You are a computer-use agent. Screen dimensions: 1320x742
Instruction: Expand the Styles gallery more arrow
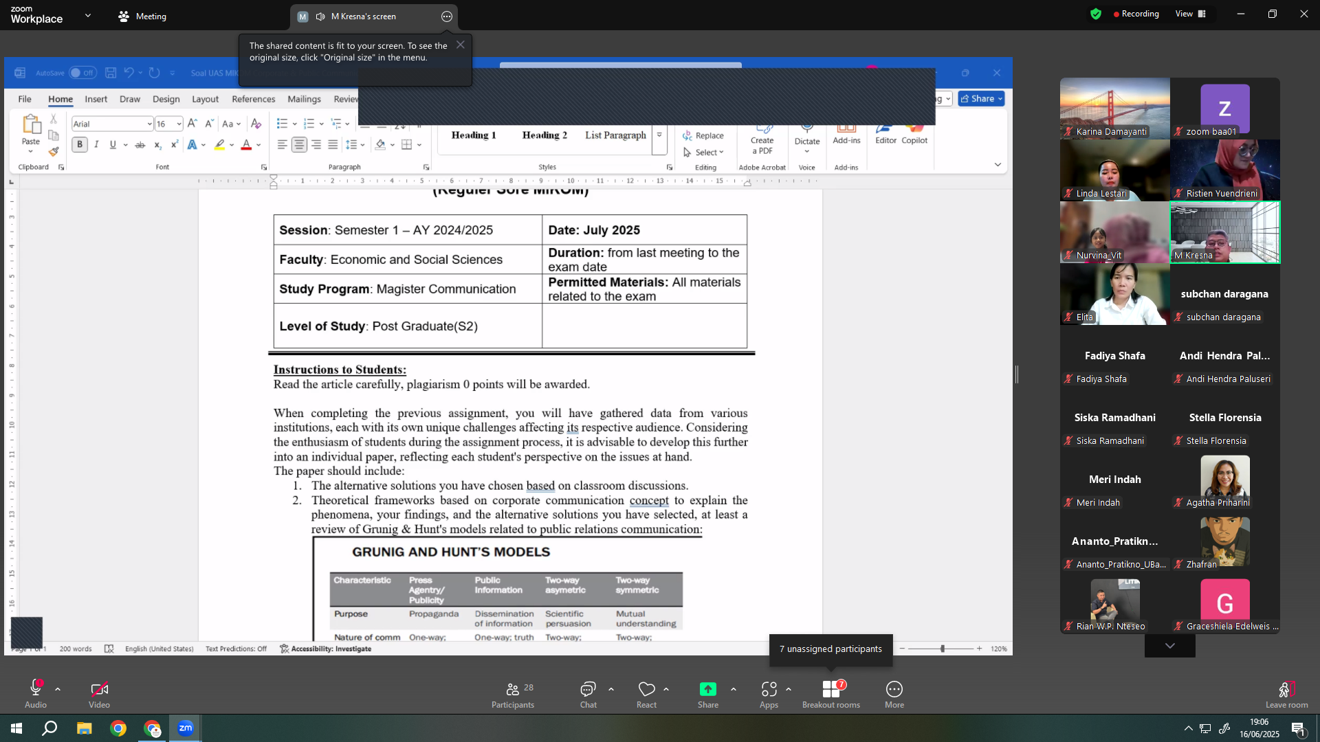659,135
